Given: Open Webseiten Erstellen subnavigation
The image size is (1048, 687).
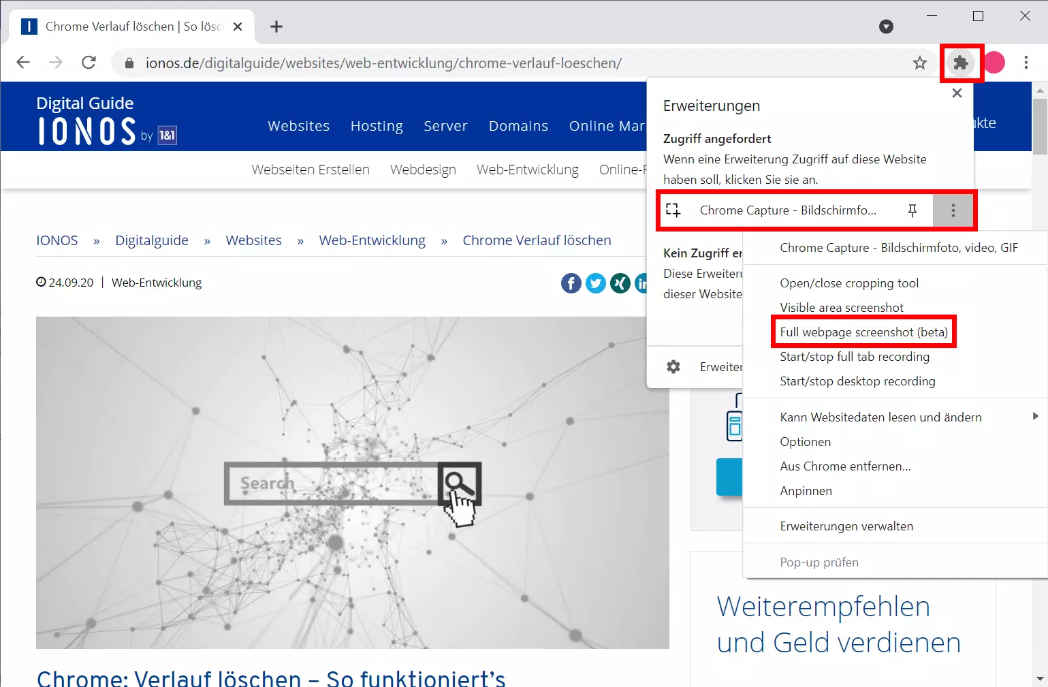Looking at the screenshot, I should pyautogui.click(x=311, y=170).
